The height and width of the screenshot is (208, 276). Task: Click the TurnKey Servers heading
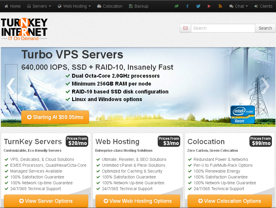pos(33,141)
